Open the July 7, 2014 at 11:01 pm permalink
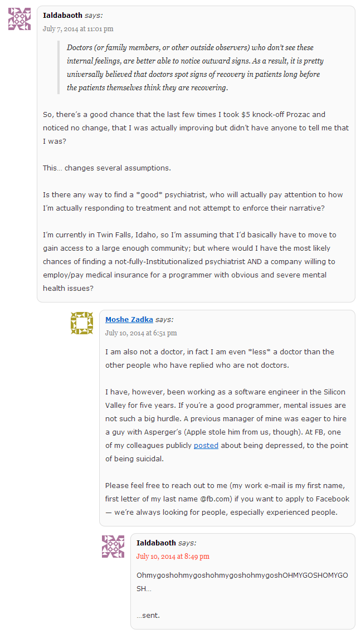This screenshot has height=634, width=361. [78, 29]
